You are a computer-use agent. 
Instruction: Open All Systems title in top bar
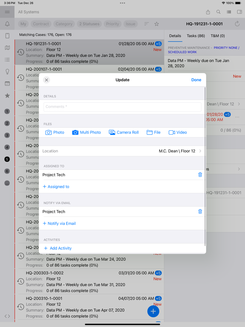pyautogui.click(x=28, y=12)
